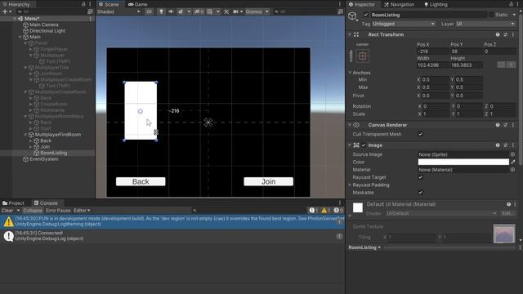Collapse the MultiplayerFindRoom tree node
This screenshot has height=294, width=523.
[x=25, y=135]
